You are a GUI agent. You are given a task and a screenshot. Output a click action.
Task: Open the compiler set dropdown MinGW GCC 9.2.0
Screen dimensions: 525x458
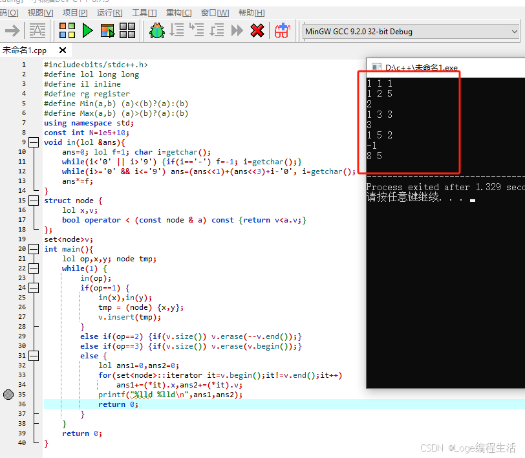(x=411, y=32)
